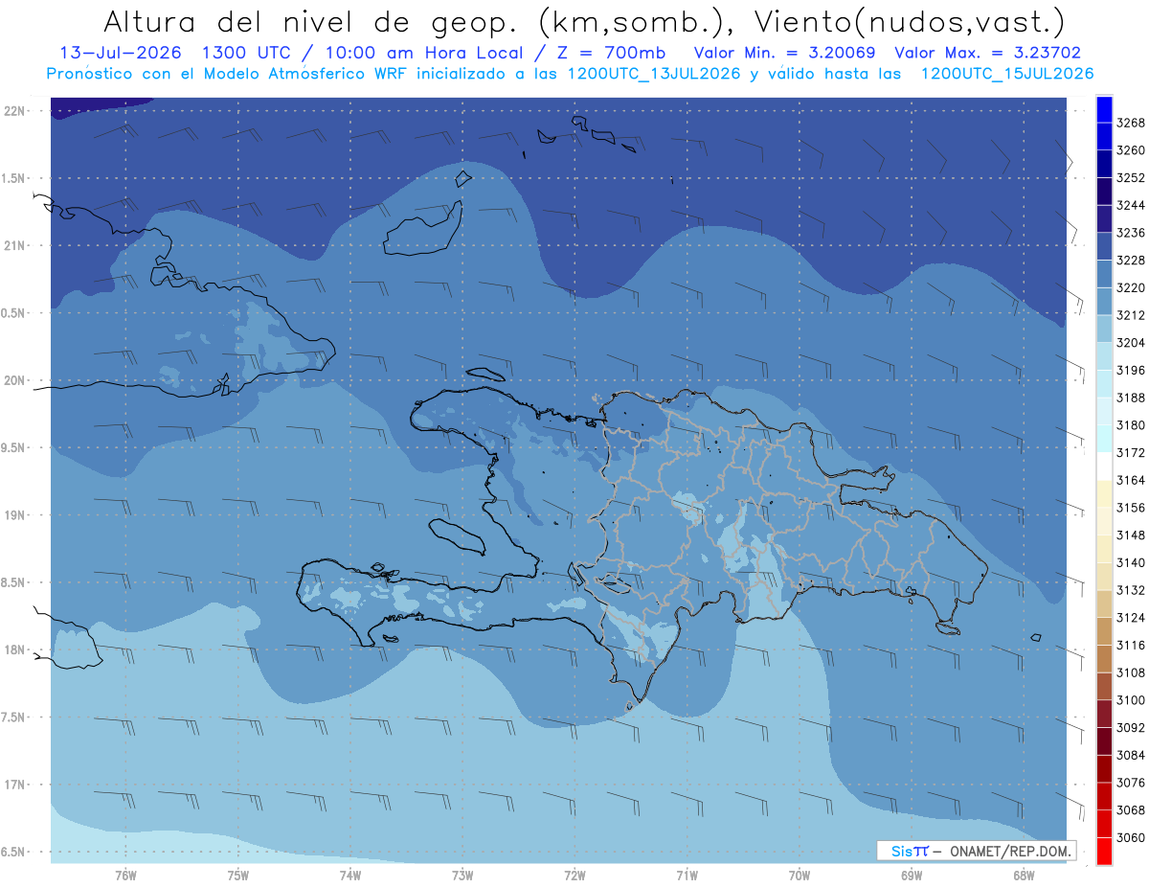This screenshot has height=888, width=1149.
Task: Click the legend value '3060'
Action: coord(1131,837)
